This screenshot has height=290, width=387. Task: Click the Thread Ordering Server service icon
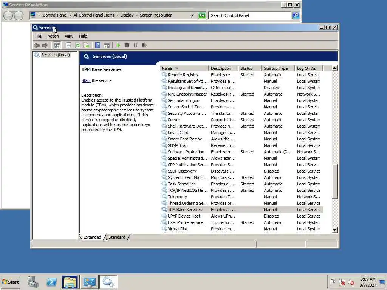point(164,203)
